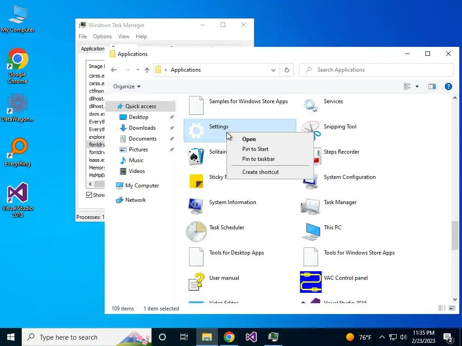Select the User manual icon

point(196,282)
